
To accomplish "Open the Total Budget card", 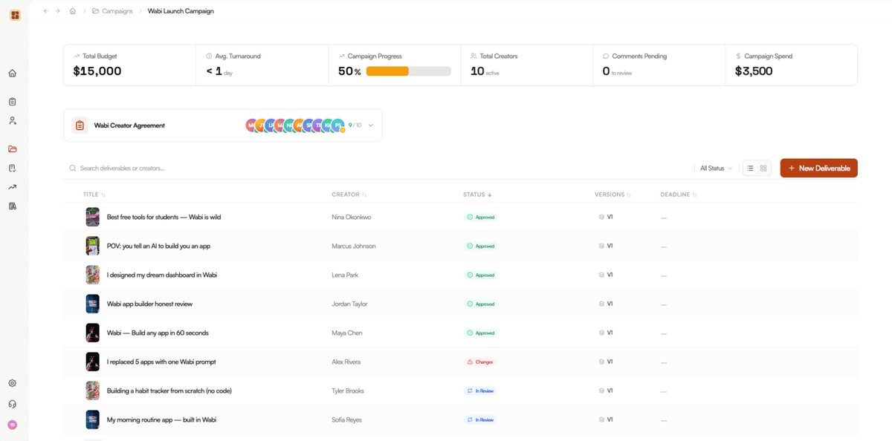I will [130, 65].
